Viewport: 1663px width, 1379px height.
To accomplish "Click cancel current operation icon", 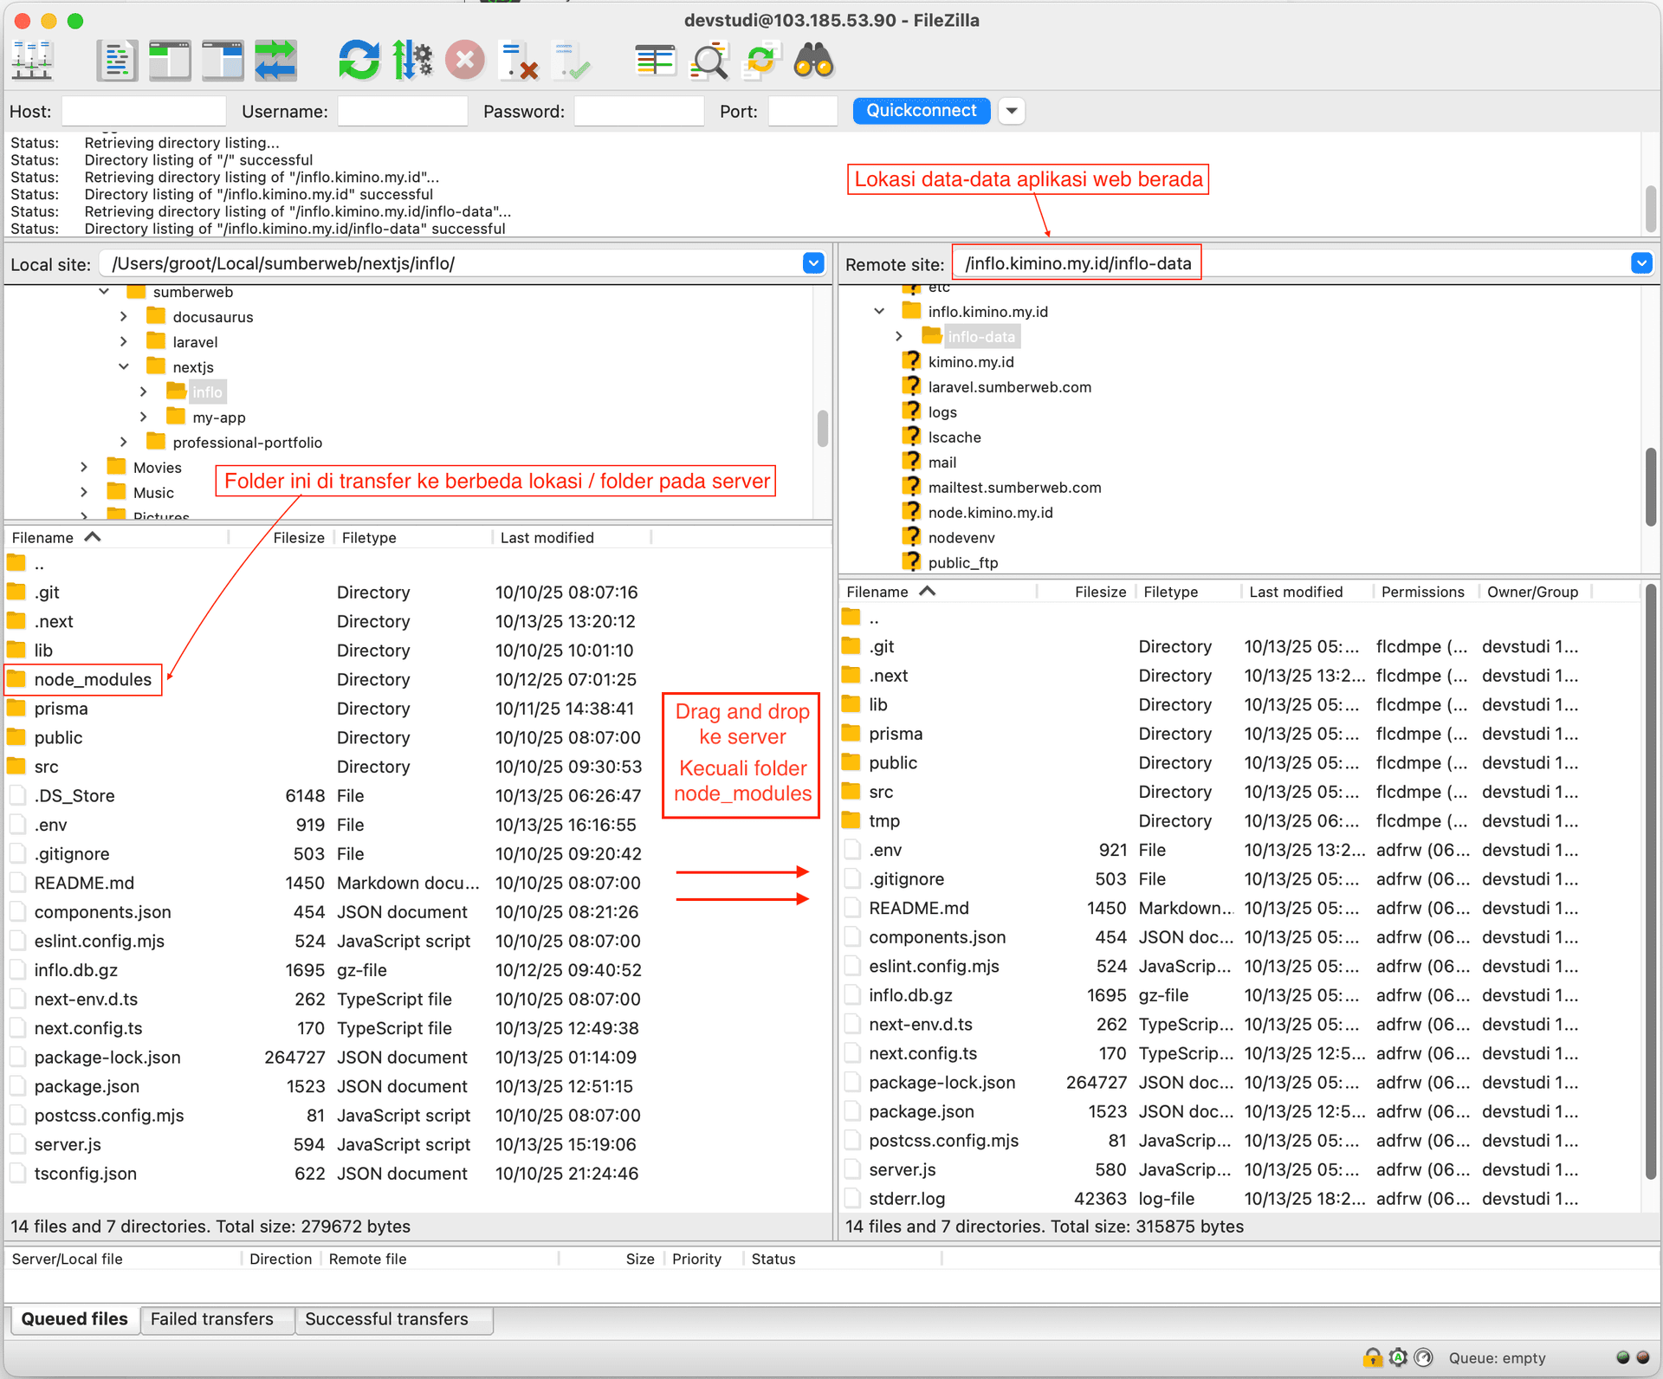I will coord(465,61).
